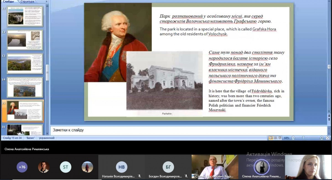
Task: Open slide 14 thumbnail
Action: (x=25, y=87)
